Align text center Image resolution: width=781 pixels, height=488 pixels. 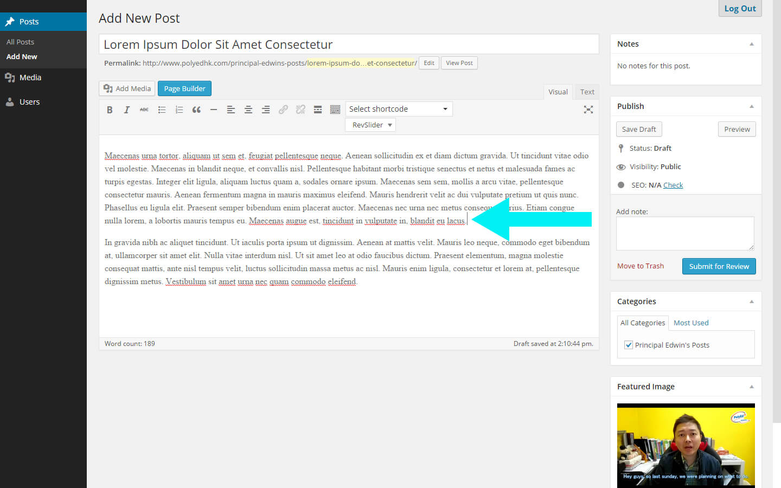[248, 110]
